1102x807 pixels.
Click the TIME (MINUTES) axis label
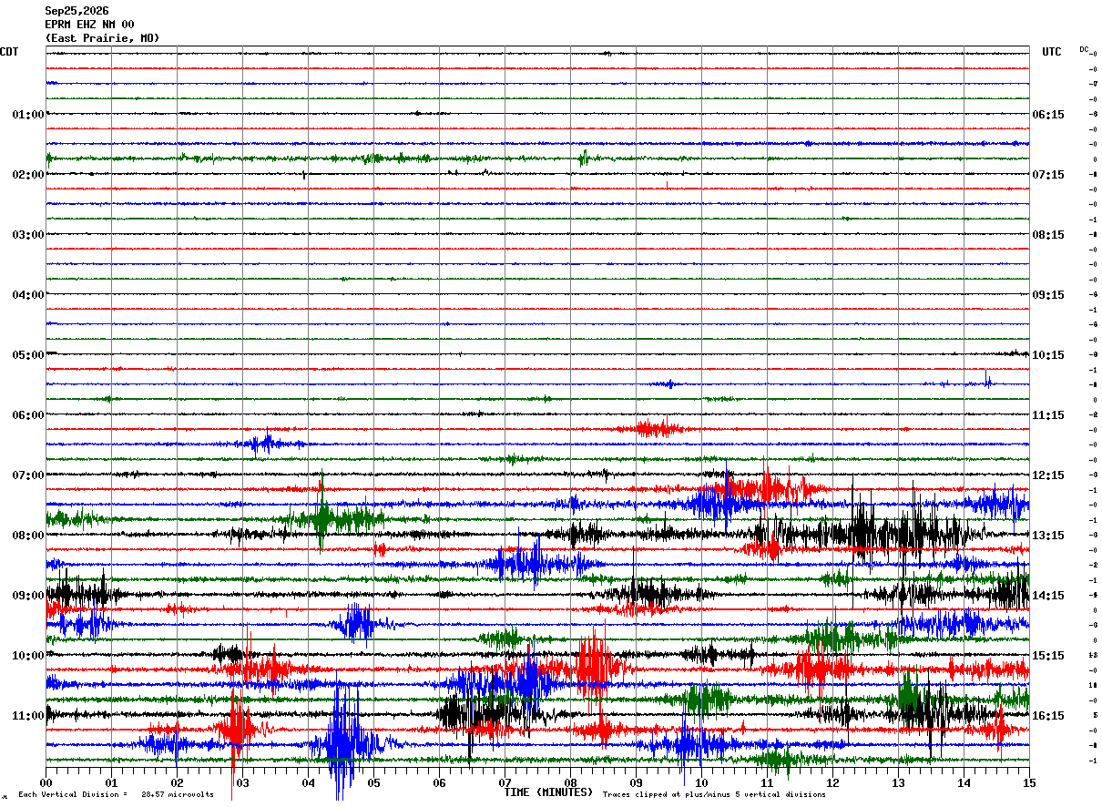548,792
